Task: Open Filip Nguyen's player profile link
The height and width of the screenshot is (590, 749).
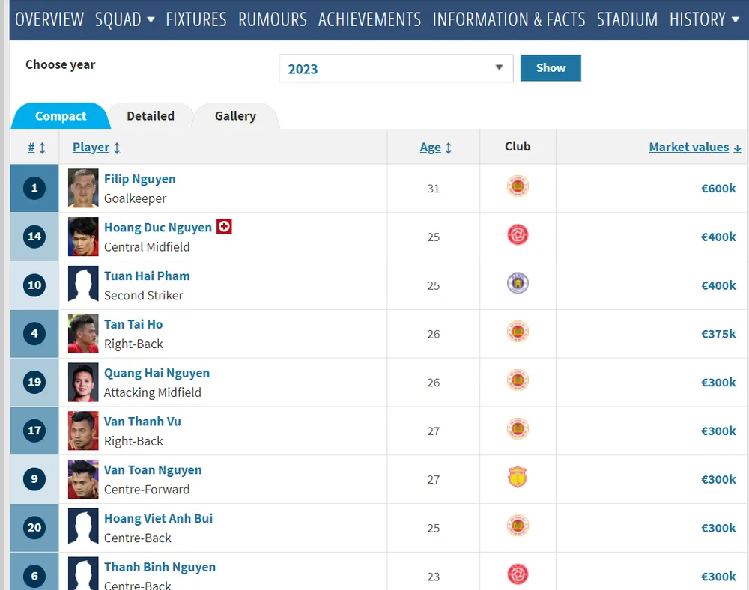Action: pos(139,179)
